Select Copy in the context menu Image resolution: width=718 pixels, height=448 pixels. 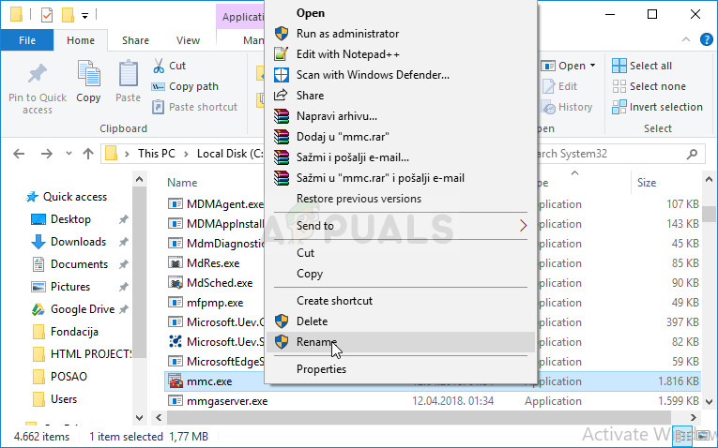(401, 274)
